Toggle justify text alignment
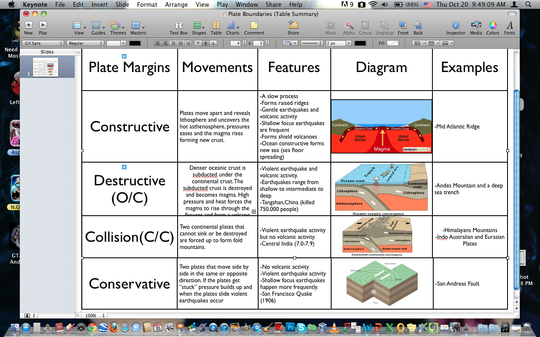Screen dimensions: 540x337 (x=181, y=43)
